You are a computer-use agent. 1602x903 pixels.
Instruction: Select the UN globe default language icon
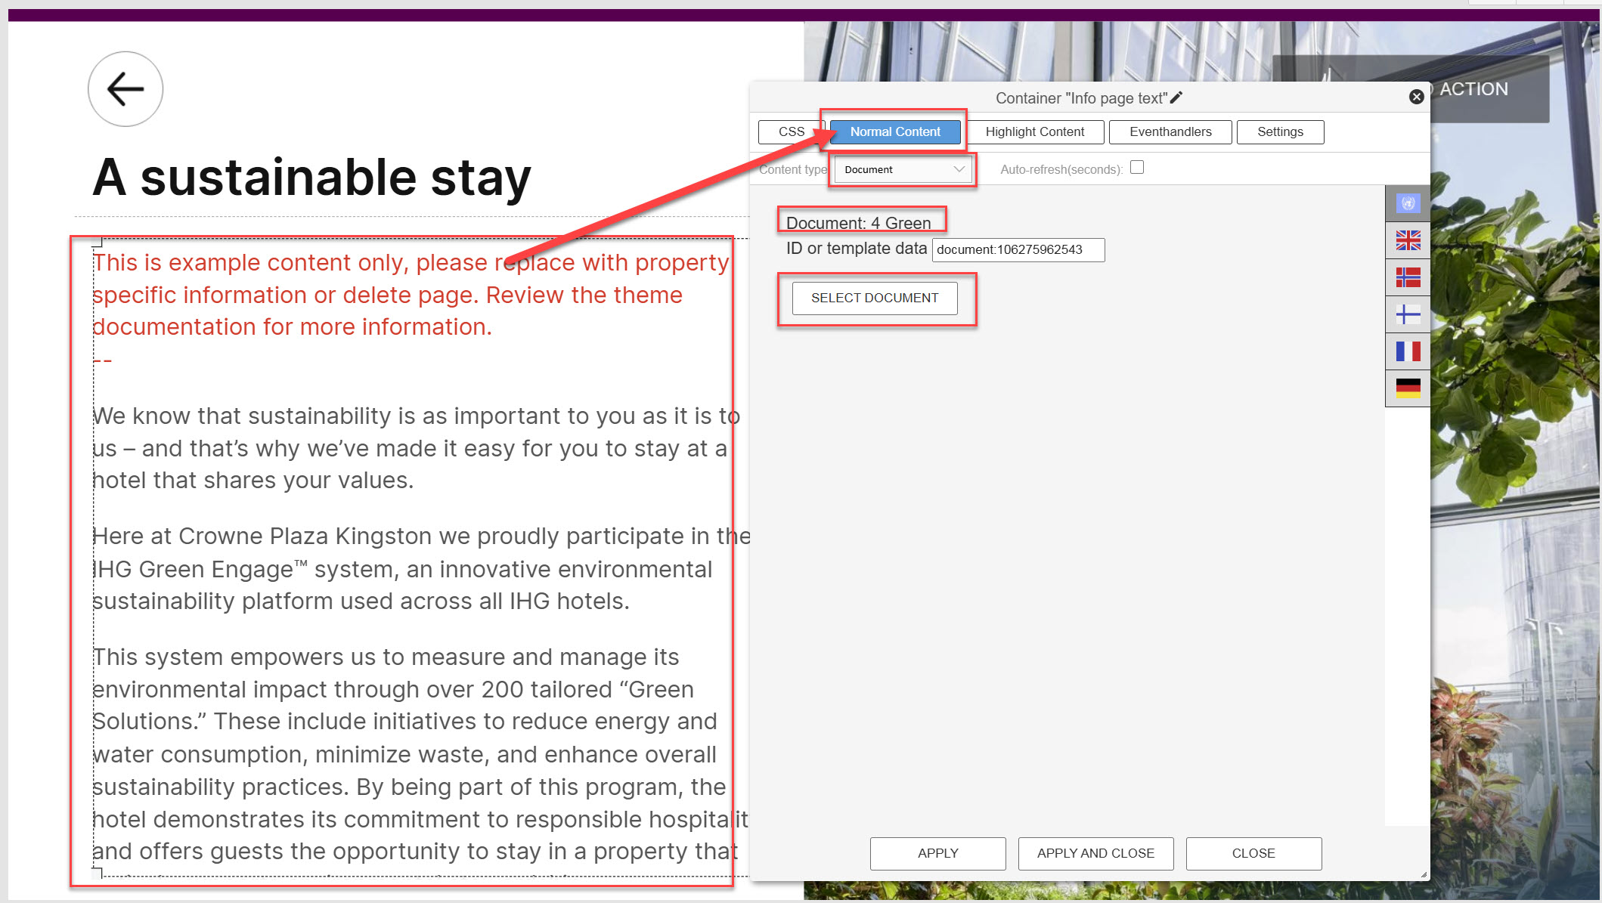coord(1408,203)
